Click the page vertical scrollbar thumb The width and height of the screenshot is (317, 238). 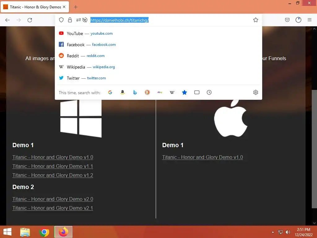(x=314, y=149)
